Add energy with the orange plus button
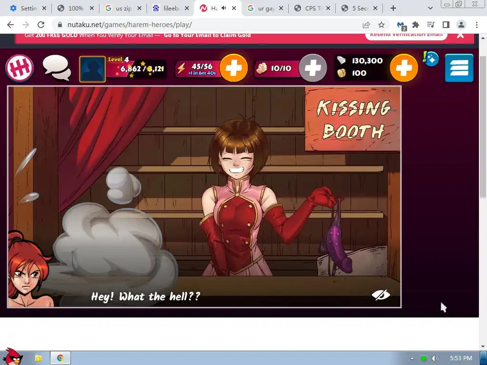Viewport: 487px width, 365px height. point(234,68)
